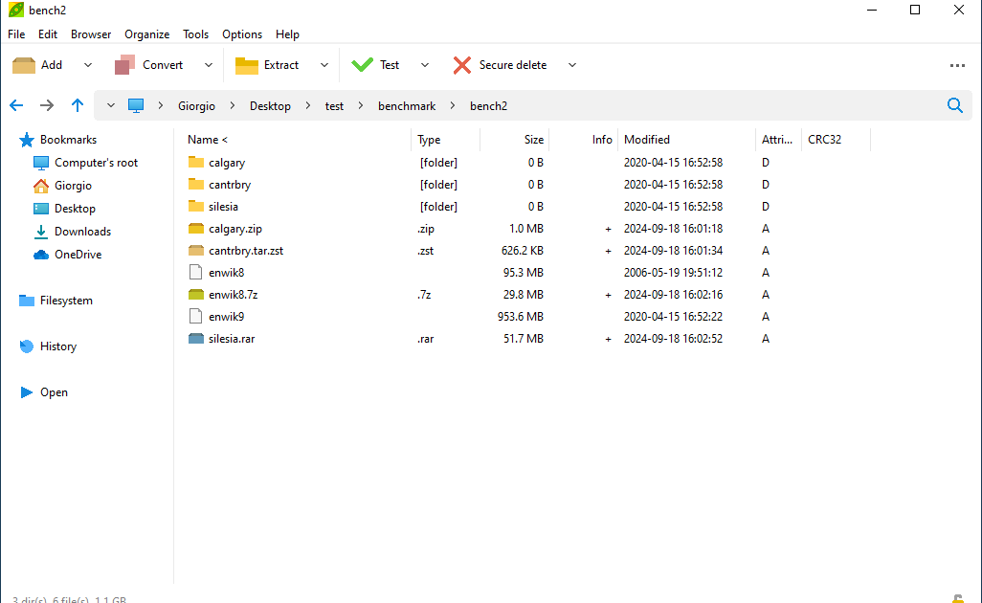The height and width of the screenshot is (603, 982).
Task: Open the address bar history dropdown chevron
Action: point(111,106)
